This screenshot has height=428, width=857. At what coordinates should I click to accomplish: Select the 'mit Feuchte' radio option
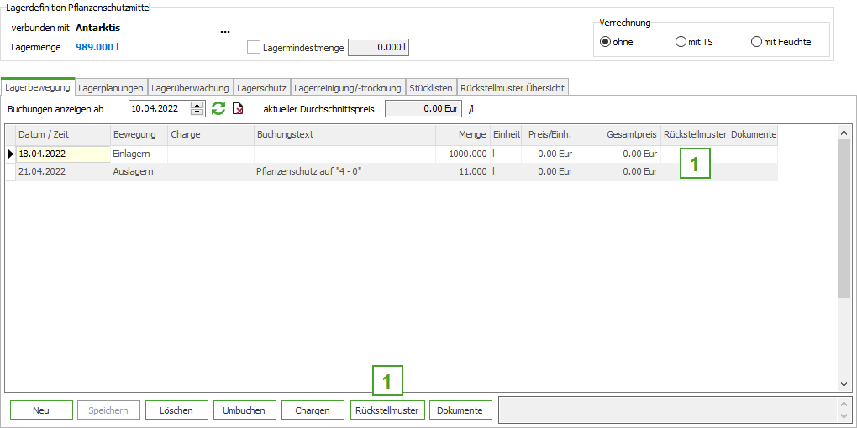(x=756, y=42)
